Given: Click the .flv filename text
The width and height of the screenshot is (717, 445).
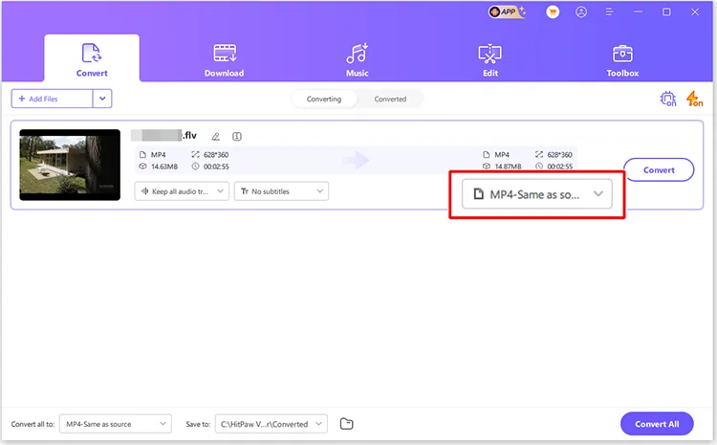Looking at the screenshot, I should pos(189,136).
